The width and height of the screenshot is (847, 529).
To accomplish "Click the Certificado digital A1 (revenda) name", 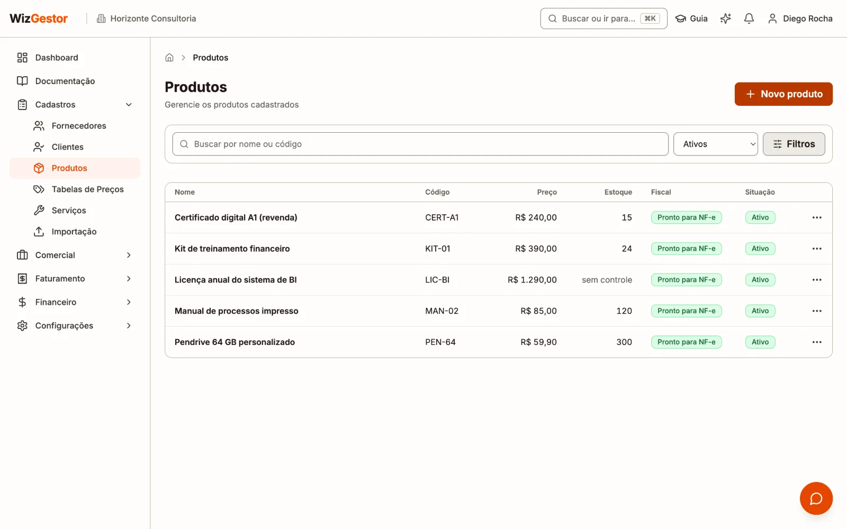I will click(236, 217).
